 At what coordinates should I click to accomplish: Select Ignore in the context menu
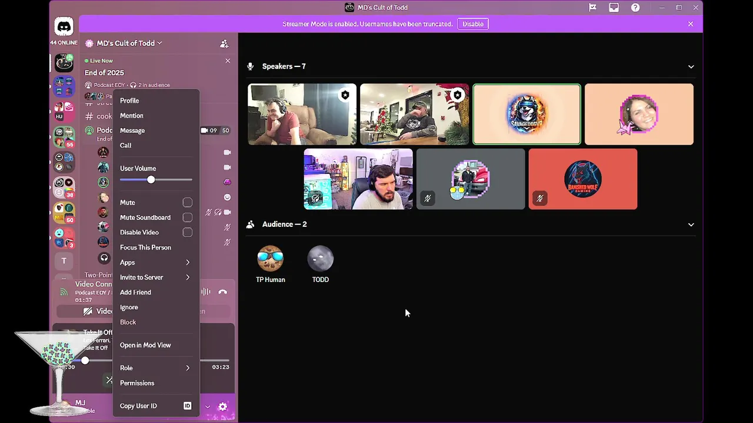pyautogui.click(x=156, y=307)
